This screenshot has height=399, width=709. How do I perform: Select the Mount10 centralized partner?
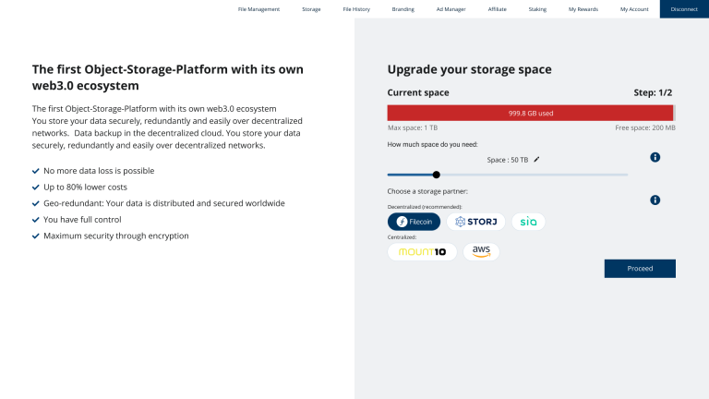pos(422,251)
